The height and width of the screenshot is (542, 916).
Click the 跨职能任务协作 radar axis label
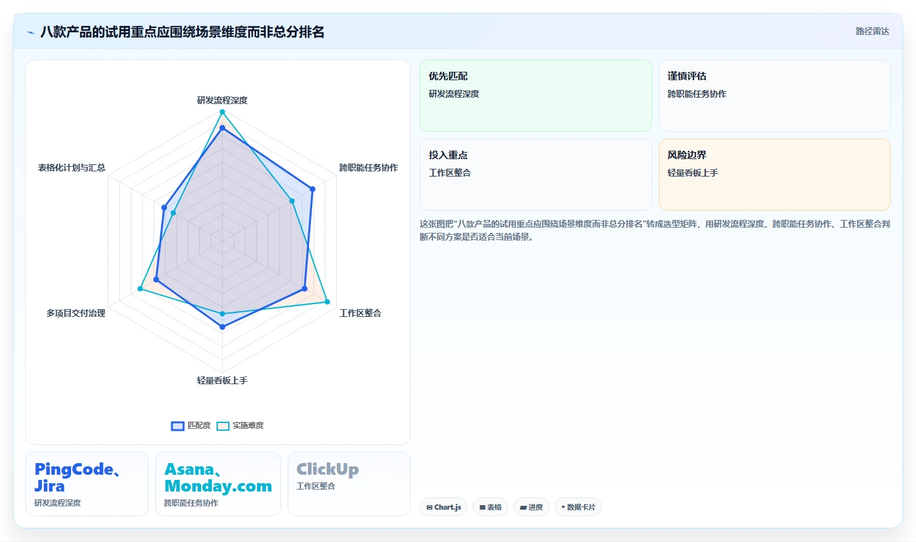[368, 168]
